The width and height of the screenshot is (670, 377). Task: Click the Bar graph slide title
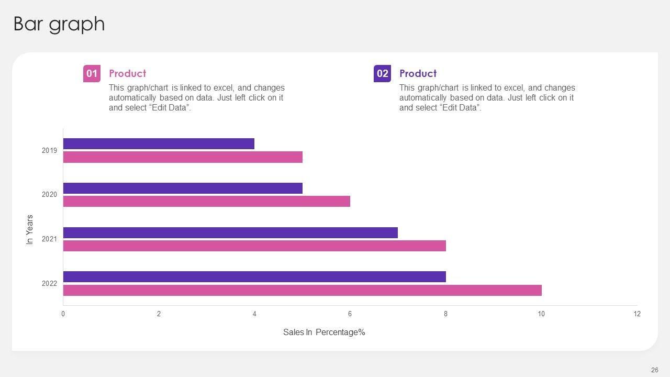point(59,24)
